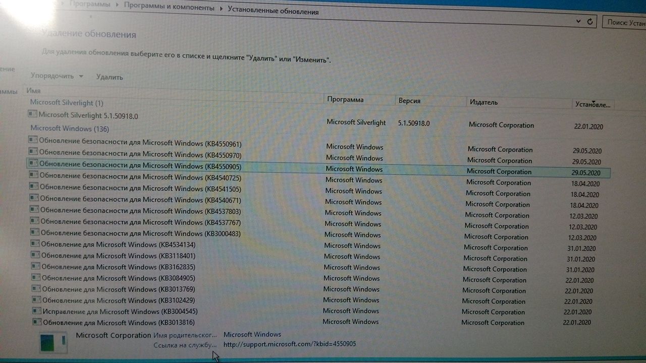Screen dimensions: 646x363
Task: Select update KB3084905 row text
Action: (x=119, y=278)
